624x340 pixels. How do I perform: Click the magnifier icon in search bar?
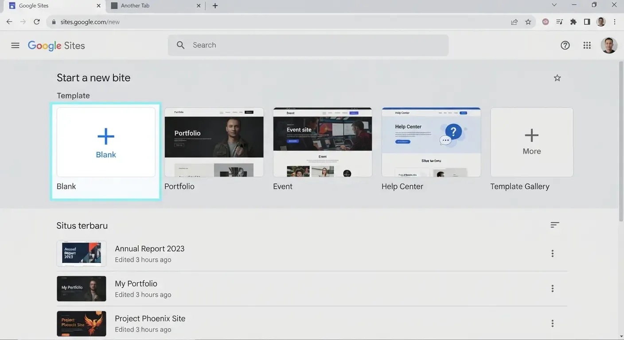(x=180, y=45)
